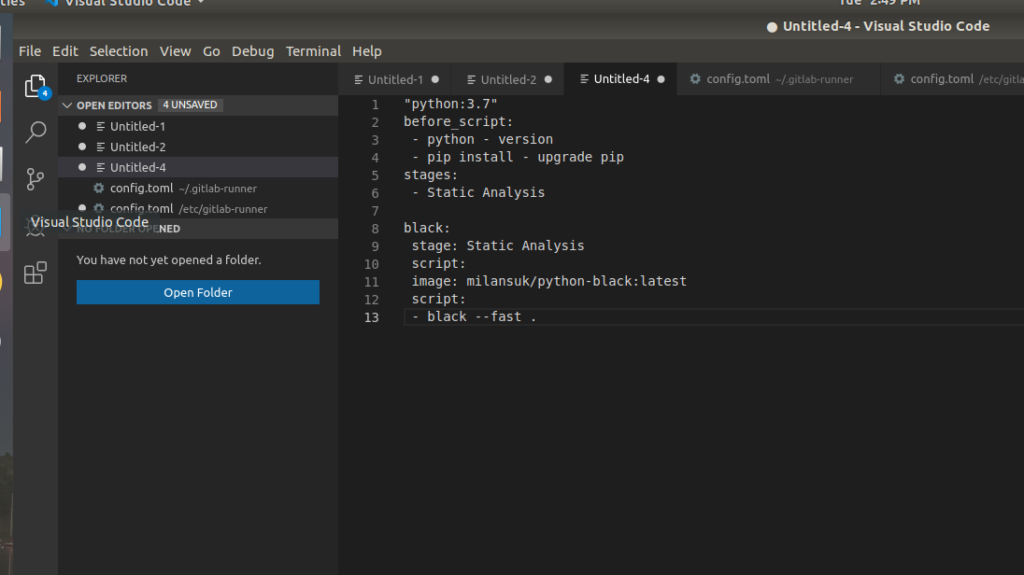
Task: Open the Extensions view icon
Action: [x=35, y=273]
